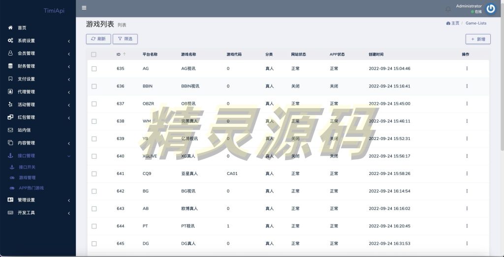Select the checkbox for row 645 DG
Viewport: 504px width, 257px height.
94,244
